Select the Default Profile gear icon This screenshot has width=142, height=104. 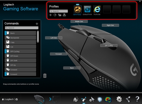coord(87,9)
